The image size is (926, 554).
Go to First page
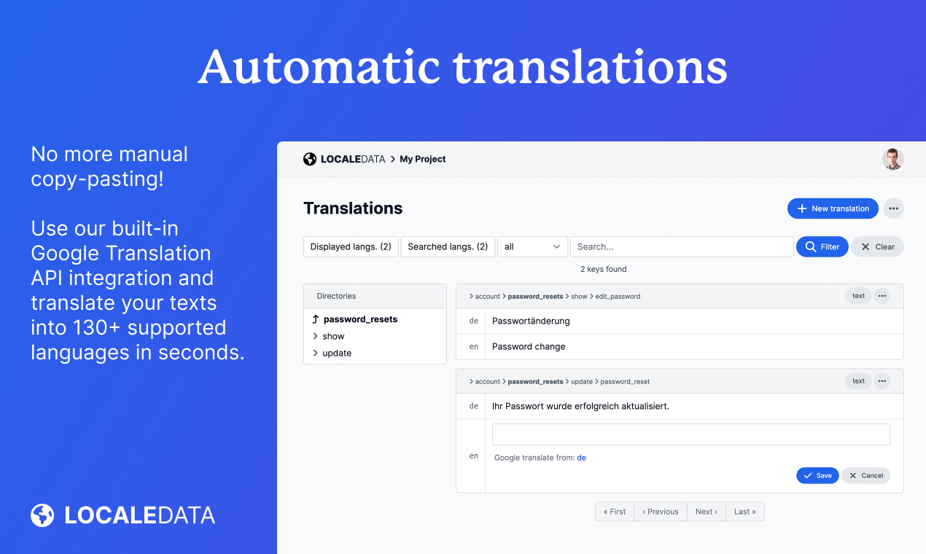click(x=615, y=512)
